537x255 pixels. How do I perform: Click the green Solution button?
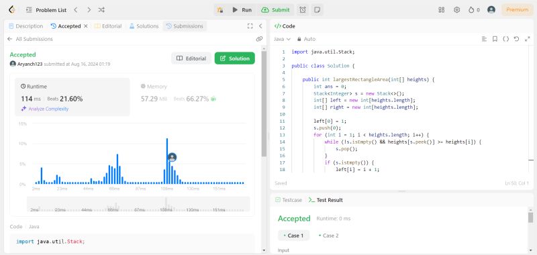coord(234,58)
